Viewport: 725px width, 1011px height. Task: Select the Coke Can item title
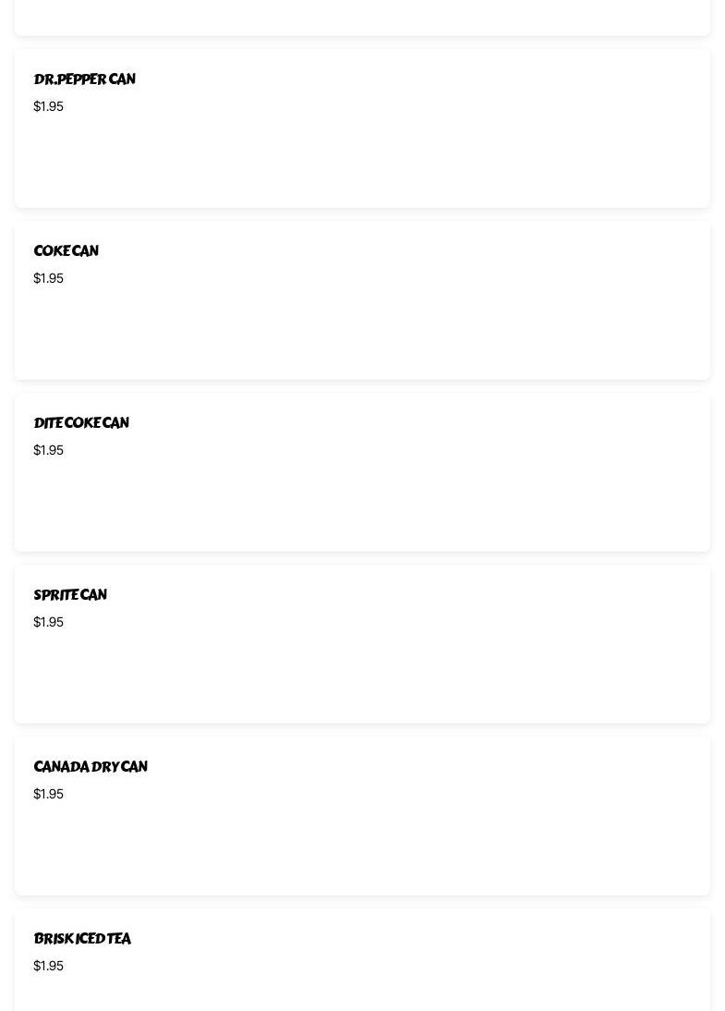click(x=66, y=251)
